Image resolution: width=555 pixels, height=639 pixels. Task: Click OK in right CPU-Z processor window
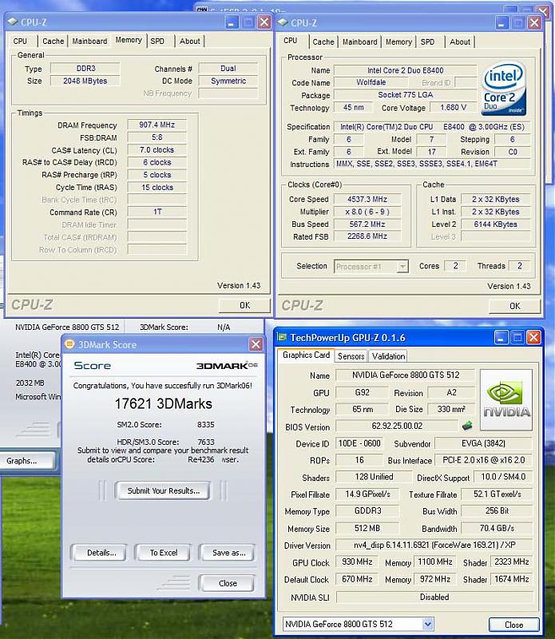pos(514,306)
